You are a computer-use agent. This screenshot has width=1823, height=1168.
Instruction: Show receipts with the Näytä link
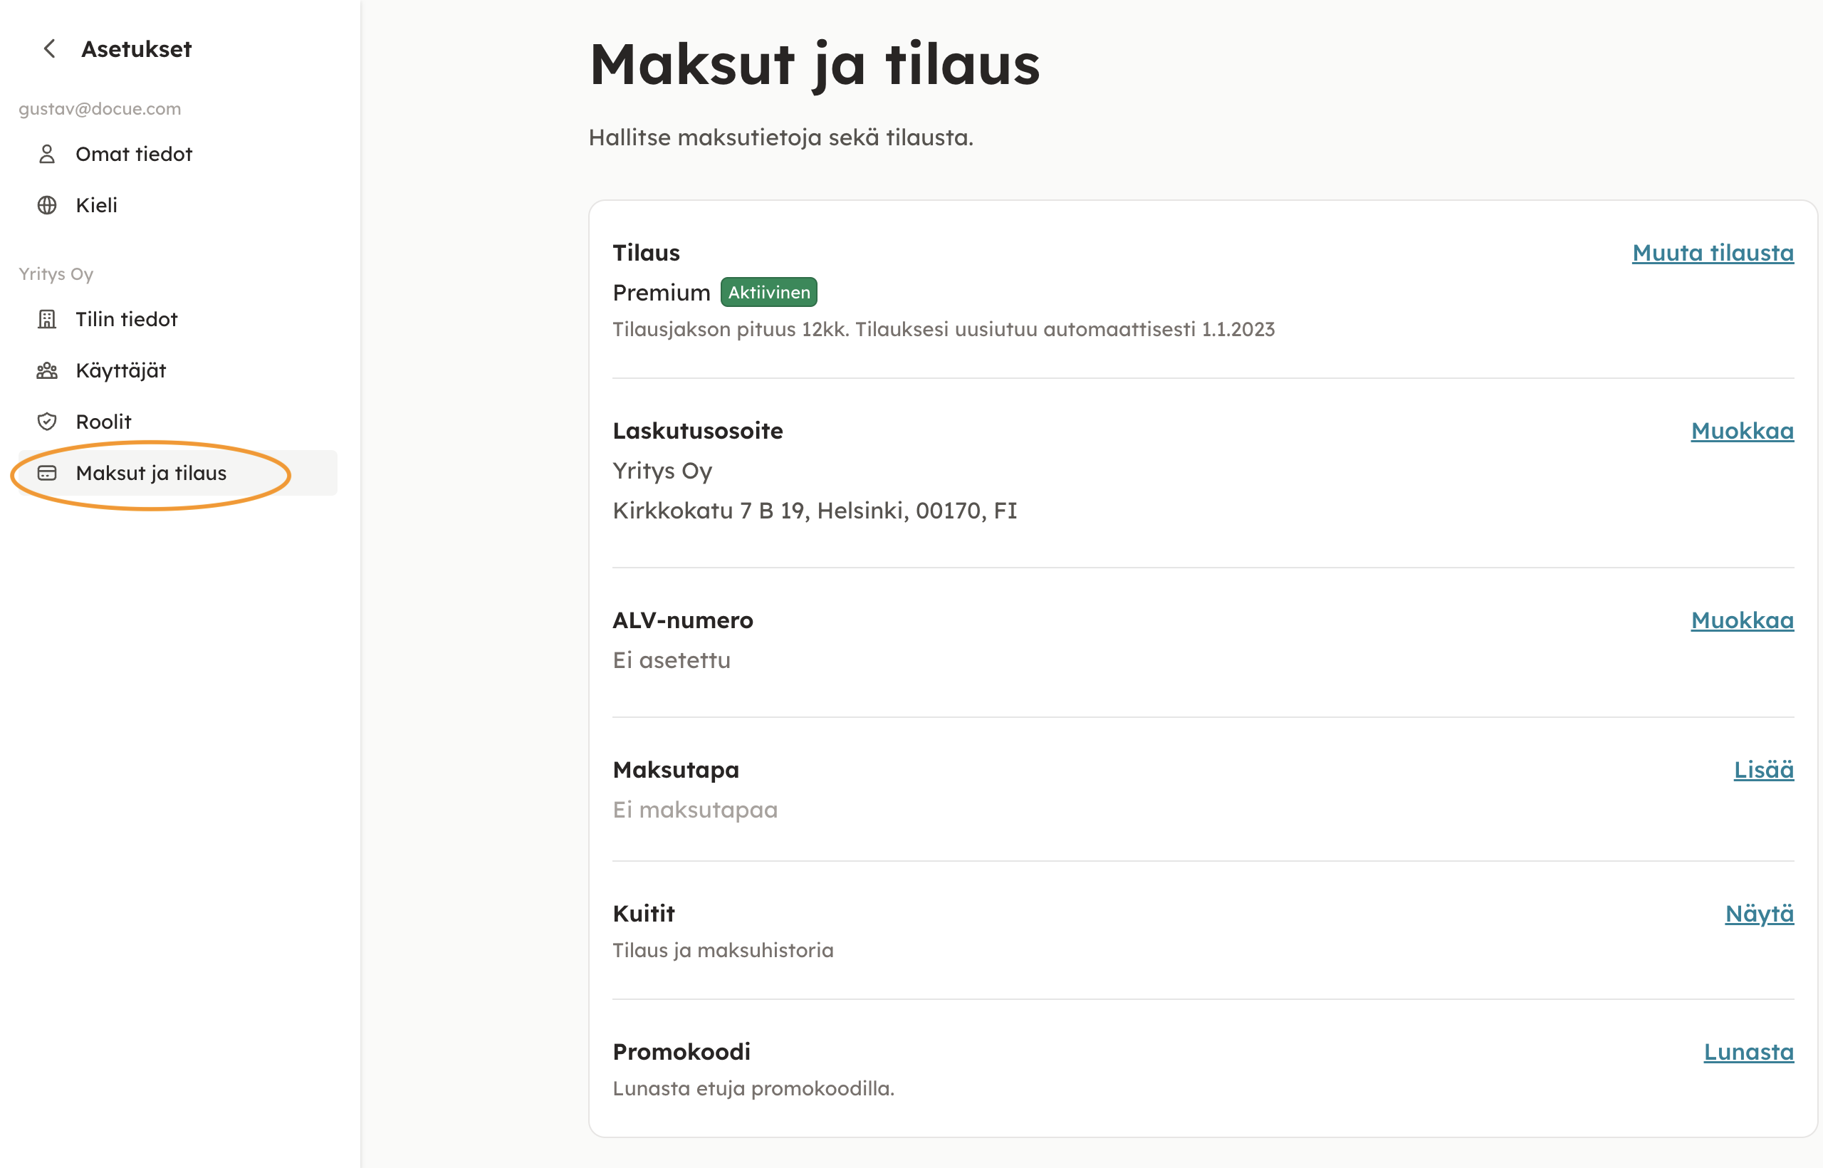1760,913
